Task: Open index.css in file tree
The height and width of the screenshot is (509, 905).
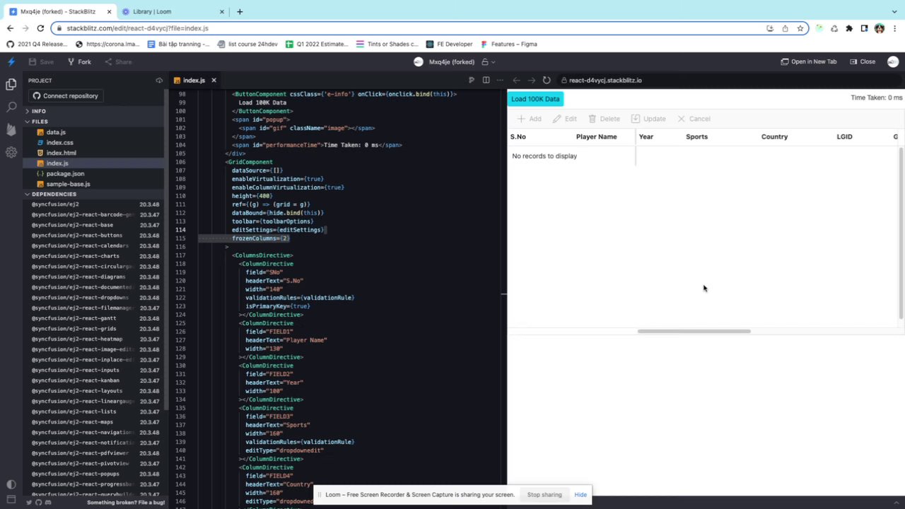Action: [59, 143]
